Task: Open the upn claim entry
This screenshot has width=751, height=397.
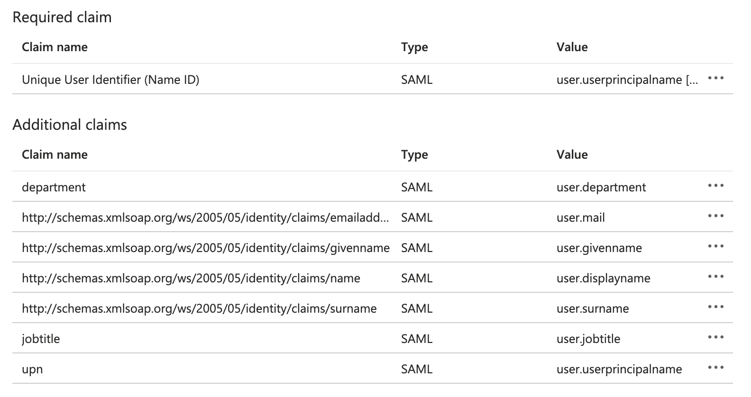Action: pos(32,369)
